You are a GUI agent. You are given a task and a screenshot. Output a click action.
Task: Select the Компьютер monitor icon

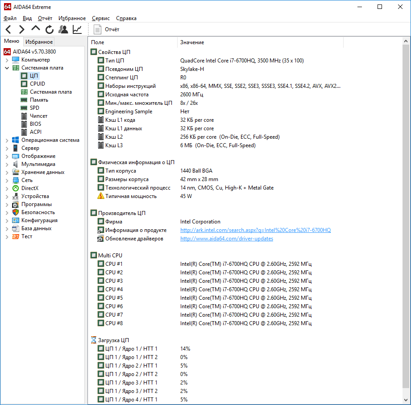(16, 60)
